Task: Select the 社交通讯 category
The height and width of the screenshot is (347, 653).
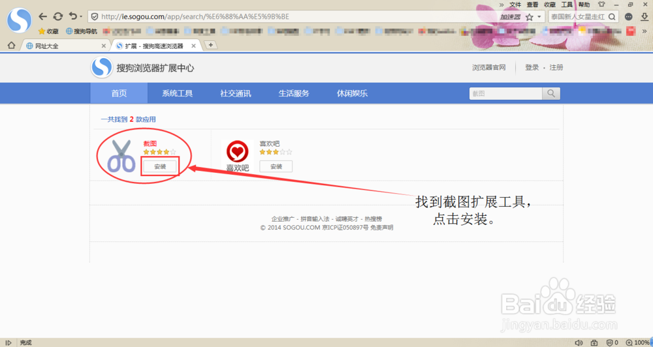Action: coord(236,93)
